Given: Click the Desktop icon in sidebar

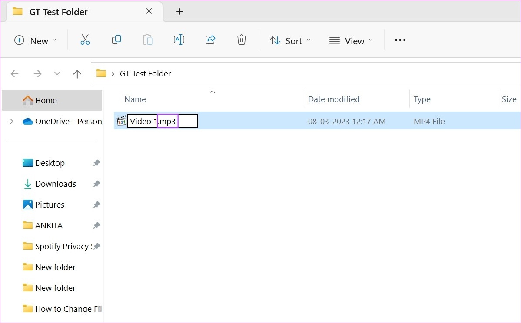Looking at the screenshot, I should [x=27, y=163].
